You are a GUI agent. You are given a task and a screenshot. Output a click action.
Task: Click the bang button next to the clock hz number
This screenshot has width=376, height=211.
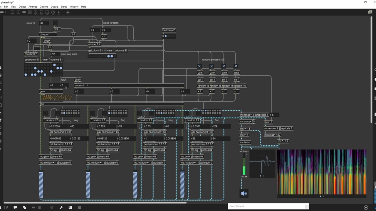(55, 23)
